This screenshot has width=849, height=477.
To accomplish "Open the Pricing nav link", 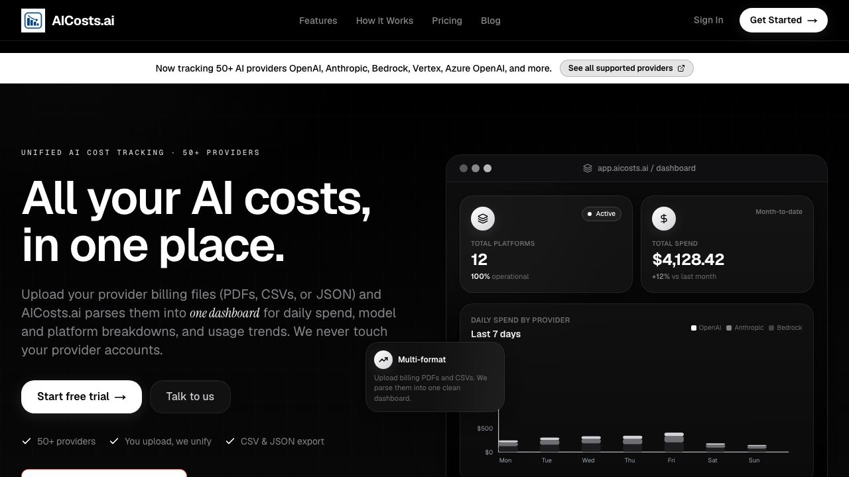I will 447,21.
